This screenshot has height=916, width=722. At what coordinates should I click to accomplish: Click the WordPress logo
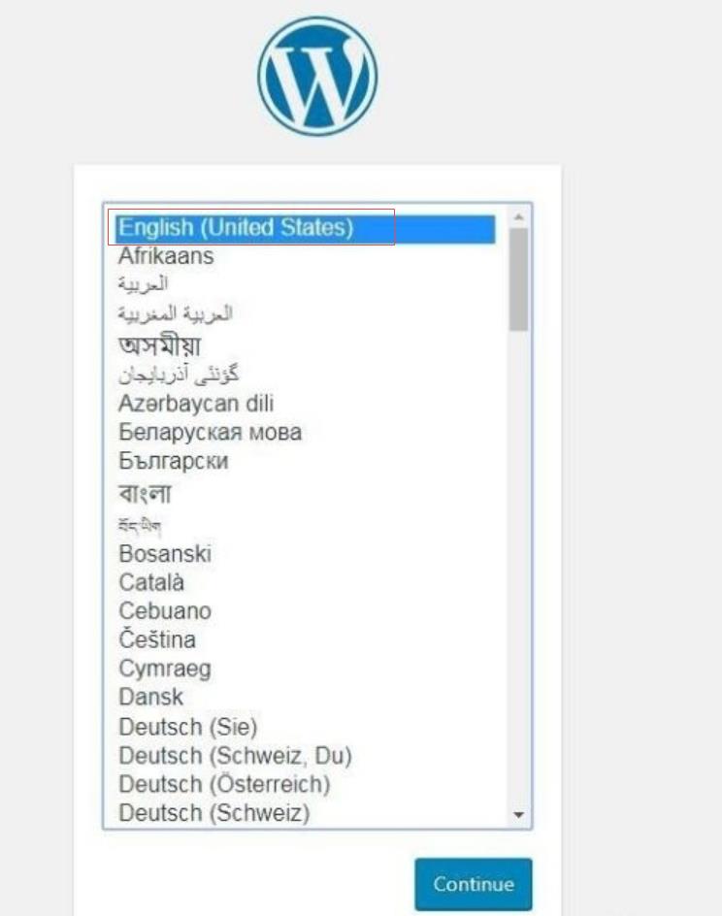click(317, 76)
